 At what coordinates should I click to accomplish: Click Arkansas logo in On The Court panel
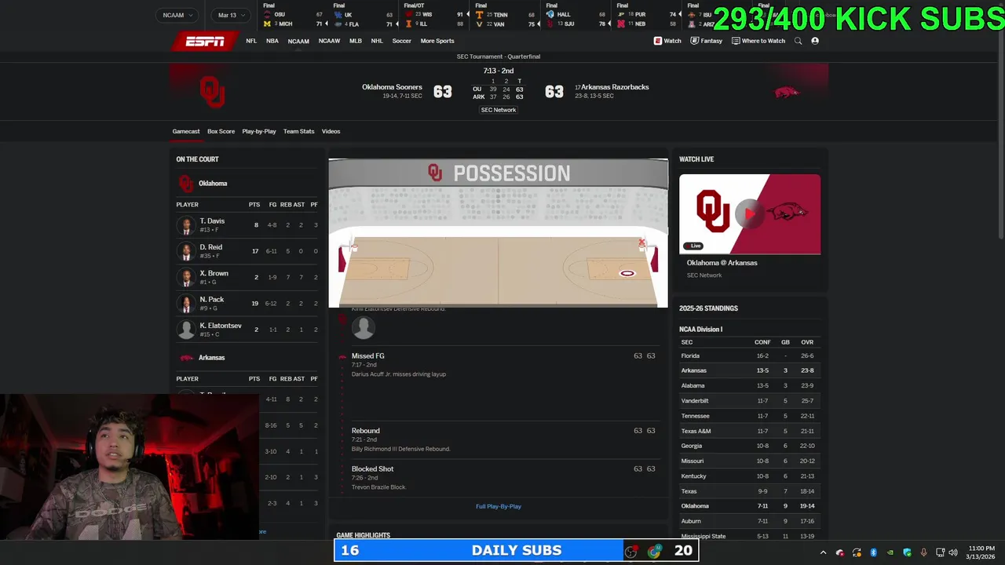[x=186, y=358]
